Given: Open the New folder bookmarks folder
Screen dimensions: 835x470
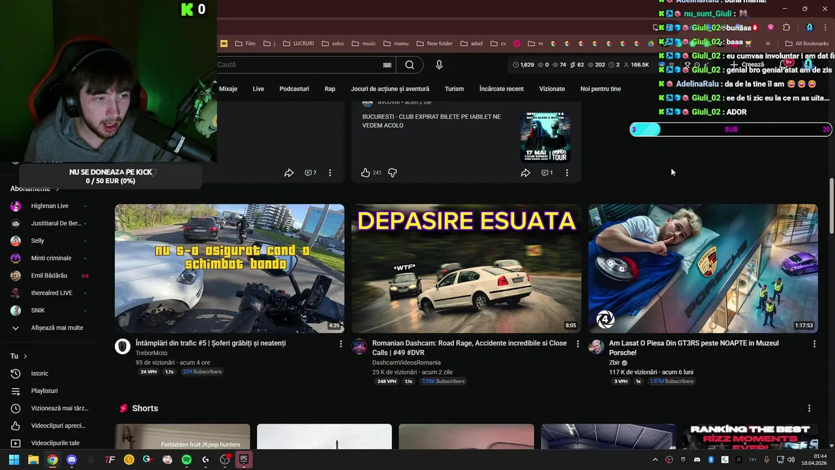Looking at the screenshot, I should tap(434, 44).
